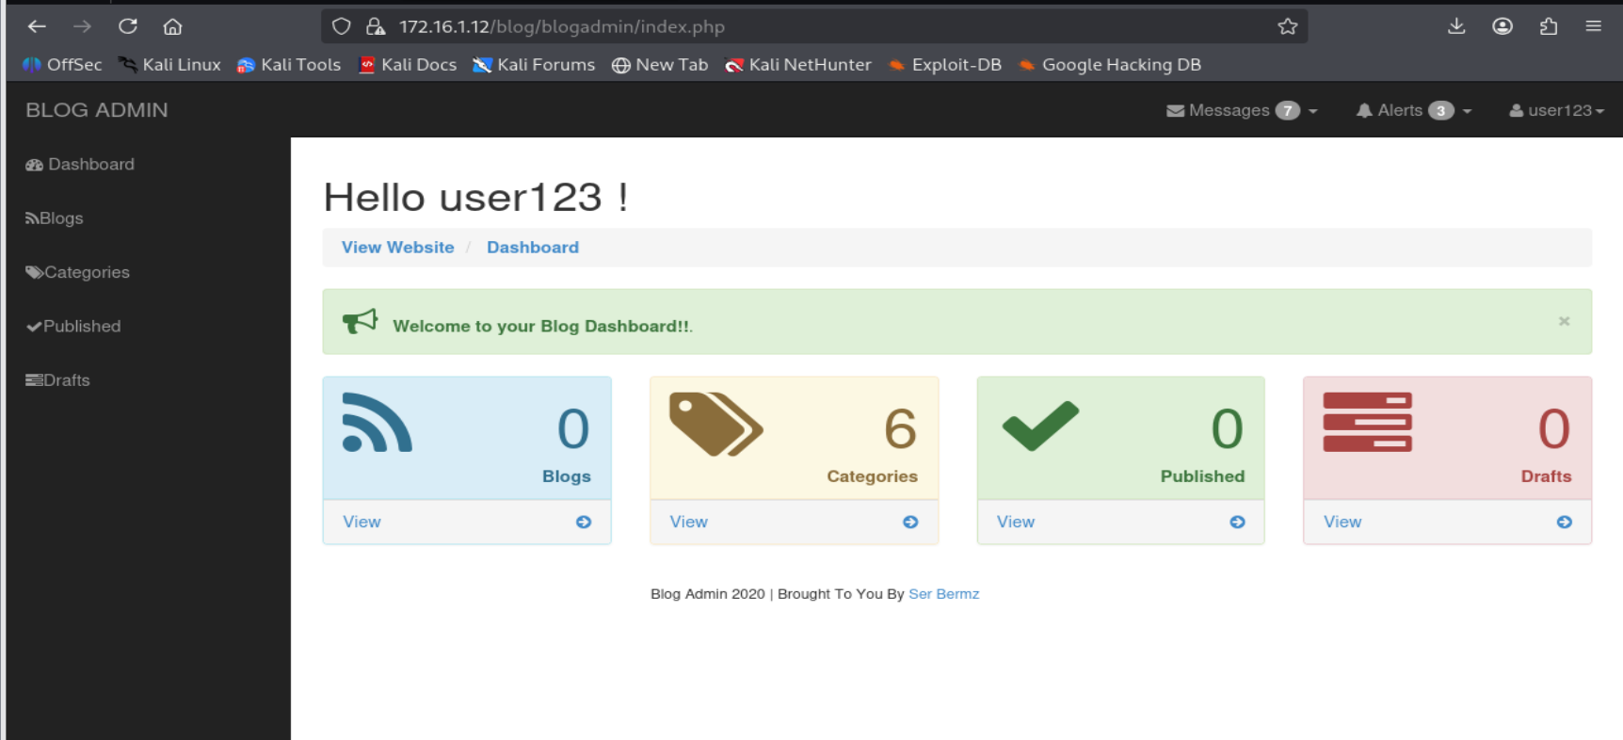Click the BLOG ADMIN brand title
The width and height of the screenshot is (1623, 740).
pyautogui.click(x=97, y=110)
